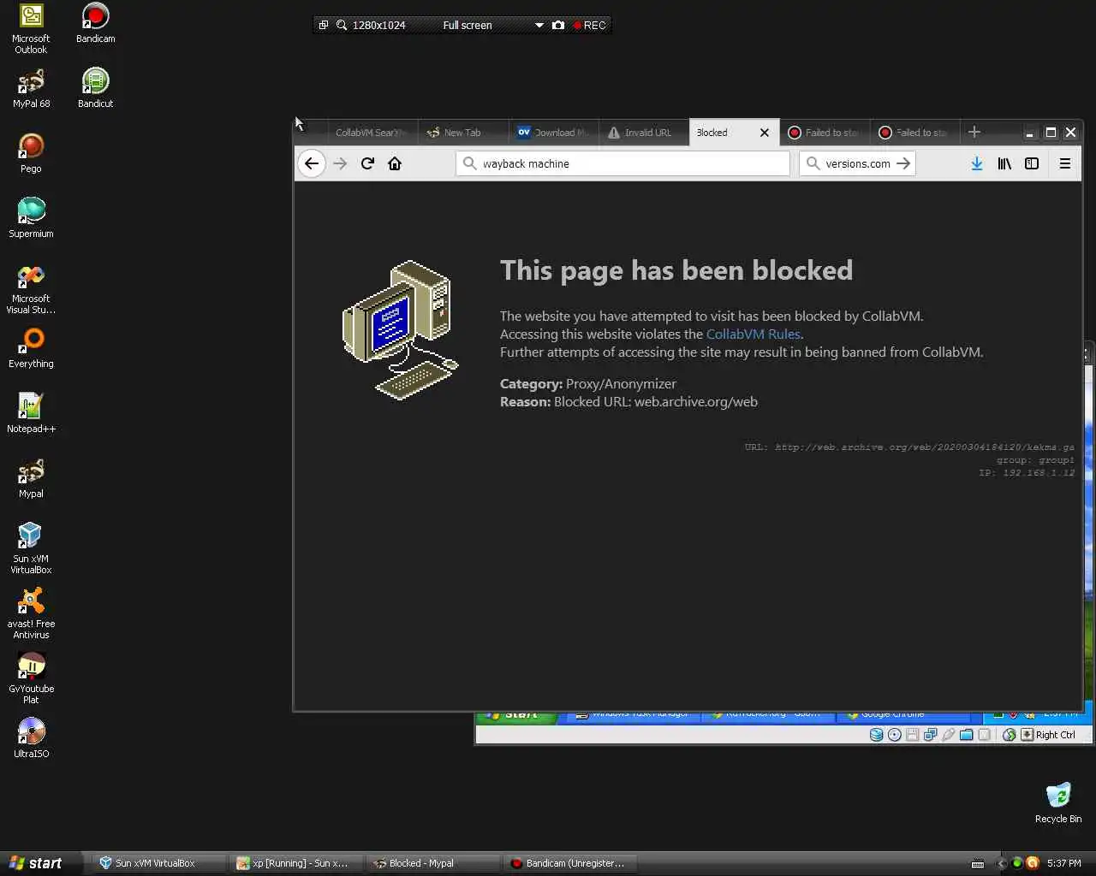Select the MyPal 68 desktop icon
This screenshot has height=876, width=1096.
[x=31, y=88]
